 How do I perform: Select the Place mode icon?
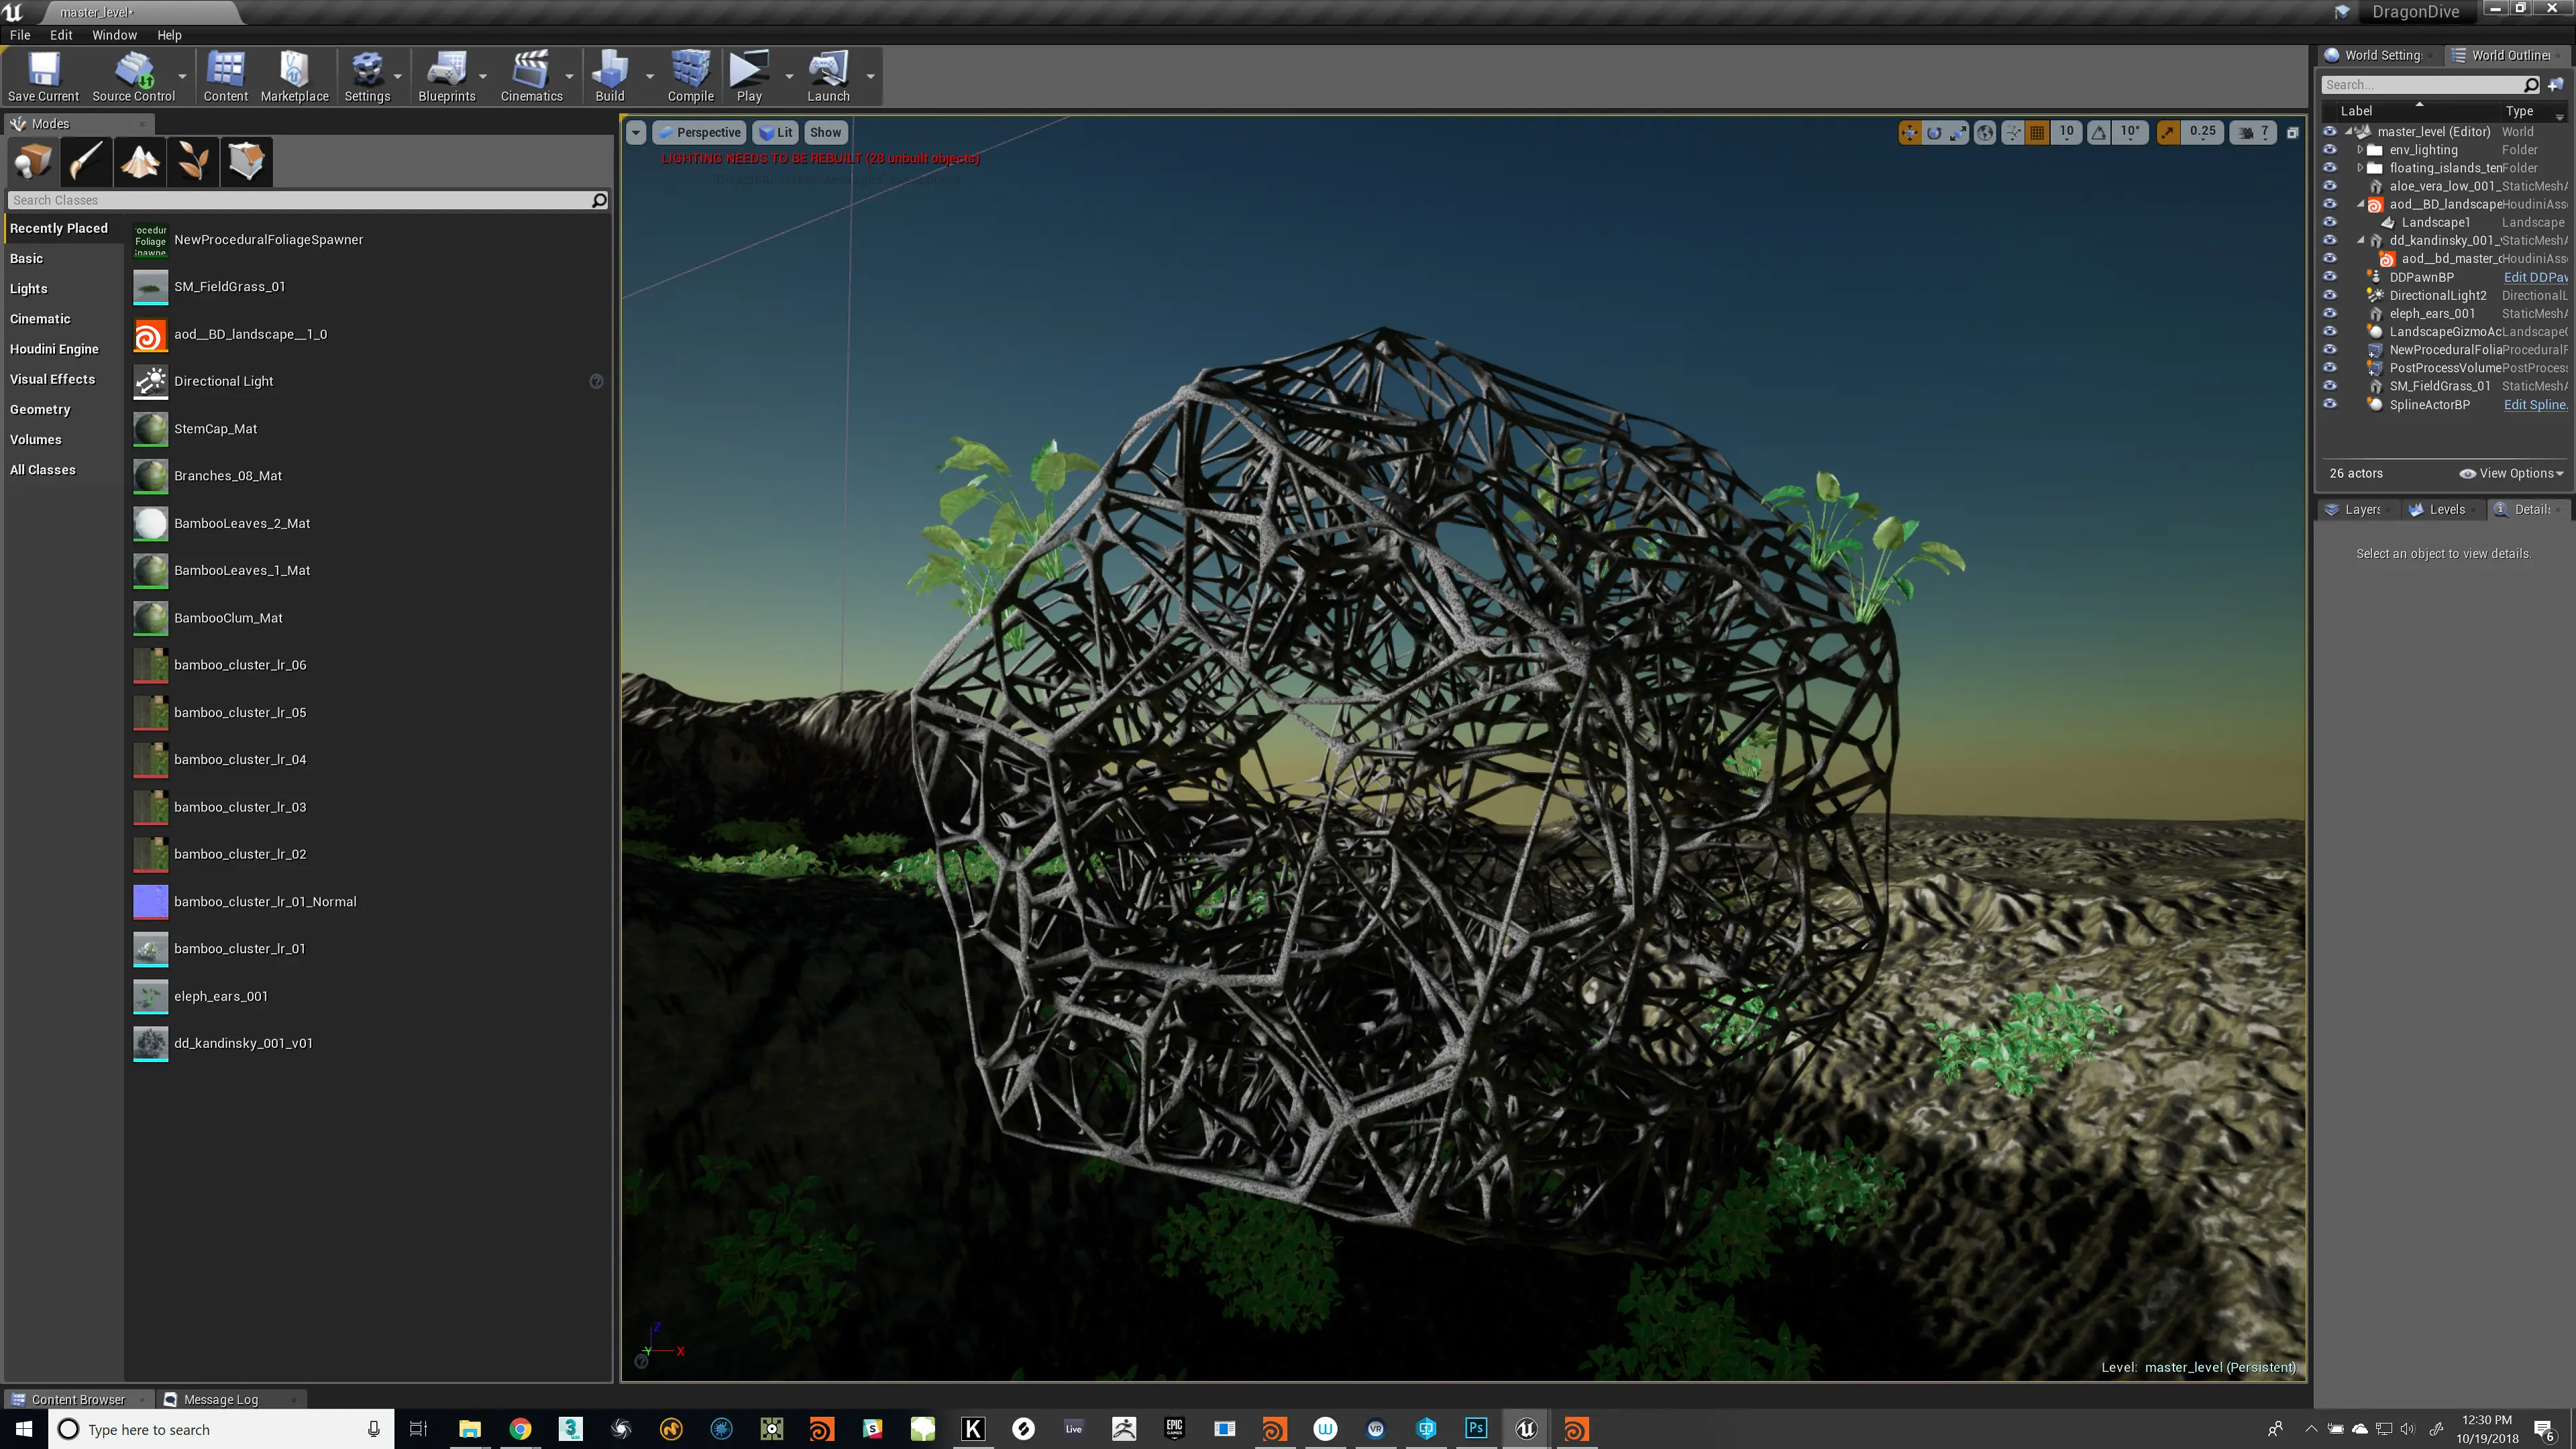click(33, 161)
